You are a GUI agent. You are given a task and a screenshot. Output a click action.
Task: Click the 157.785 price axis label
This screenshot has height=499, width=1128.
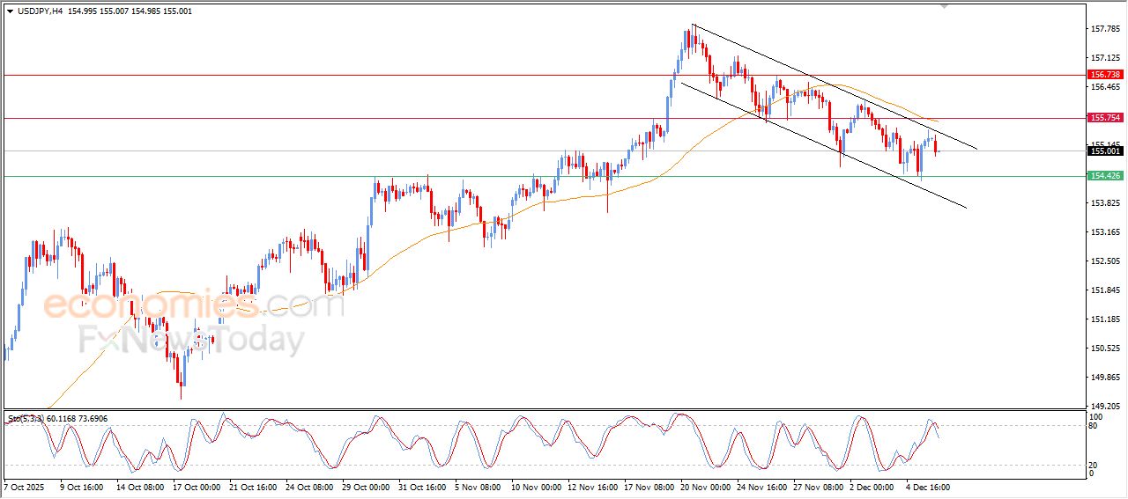click(1105, 29)
